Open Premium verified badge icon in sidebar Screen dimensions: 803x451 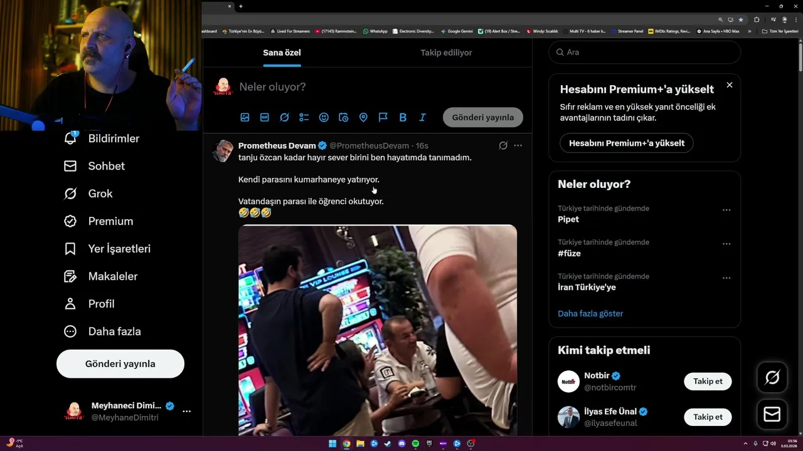click(70, 221)
